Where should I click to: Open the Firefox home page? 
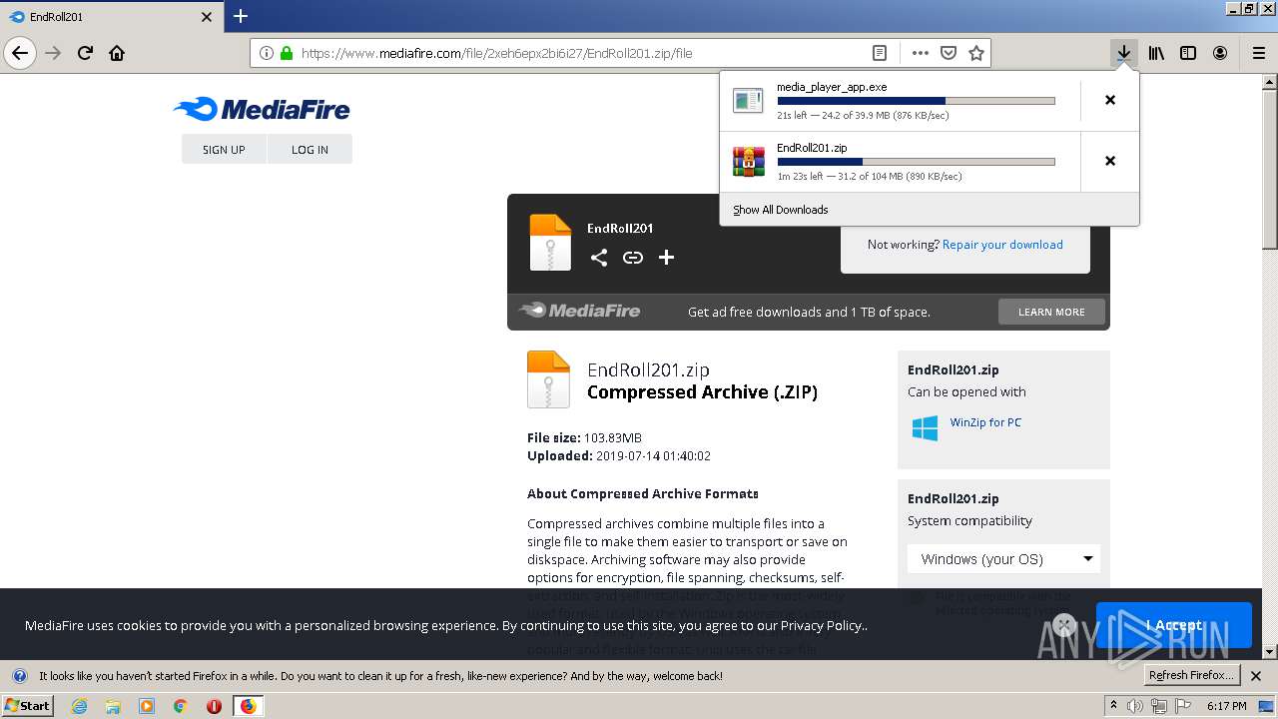coord(117,53)
